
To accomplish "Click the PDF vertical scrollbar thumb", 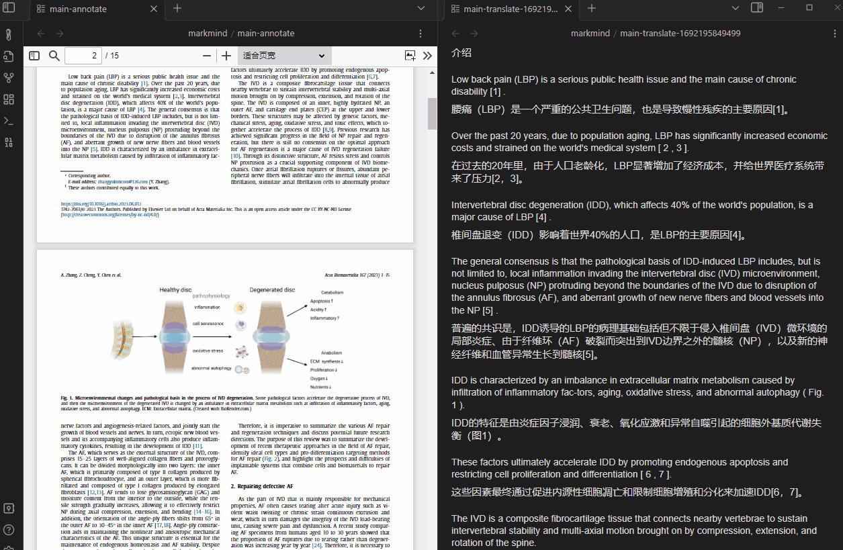I will [433, 113].
